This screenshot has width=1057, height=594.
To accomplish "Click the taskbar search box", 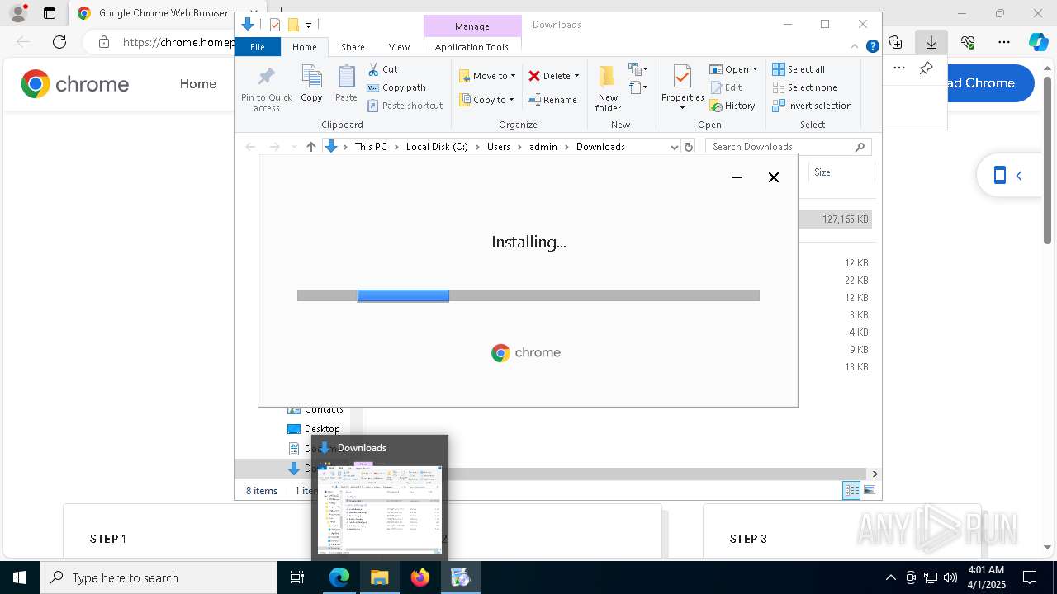I will pyautogui.click(x=159, y=577).
